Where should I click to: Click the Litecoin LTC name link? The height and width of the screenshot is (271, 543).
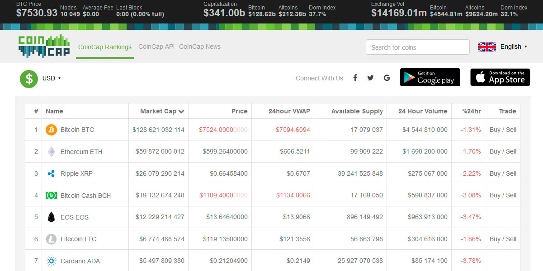tap(78, 239)
